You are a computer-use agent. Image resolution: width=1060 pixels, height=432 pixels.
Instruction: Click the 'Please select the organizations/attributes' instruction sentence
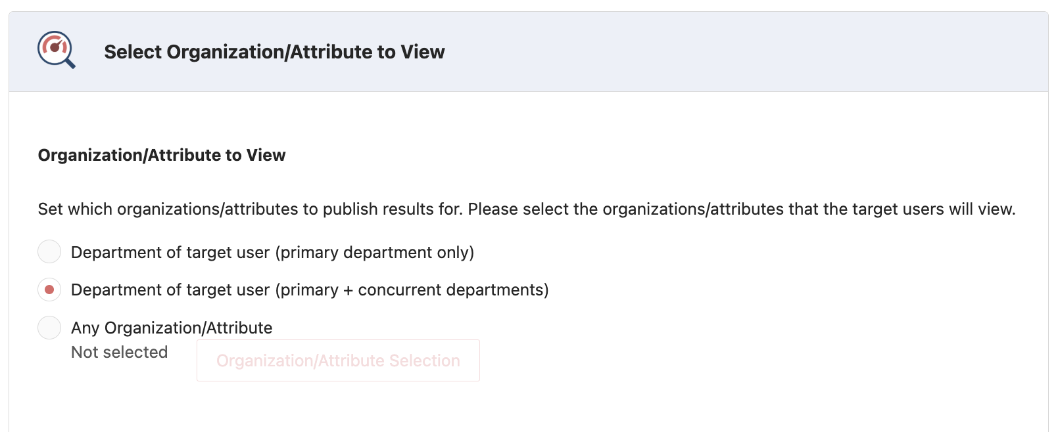(625, 209)
